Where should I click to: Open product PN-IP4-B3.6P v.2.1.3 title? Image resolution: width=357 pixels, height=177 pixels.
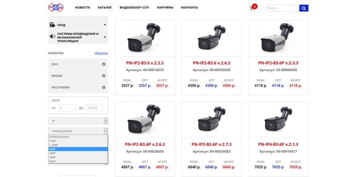[x=278, y=145]
